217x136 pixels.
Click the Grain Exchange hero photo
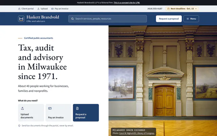(163, 81)
